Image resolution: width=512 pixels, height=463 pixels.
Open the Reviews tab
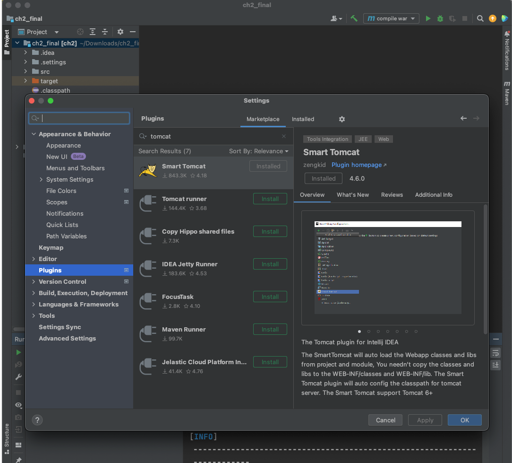pyautogui.click(x=392, y=194)
